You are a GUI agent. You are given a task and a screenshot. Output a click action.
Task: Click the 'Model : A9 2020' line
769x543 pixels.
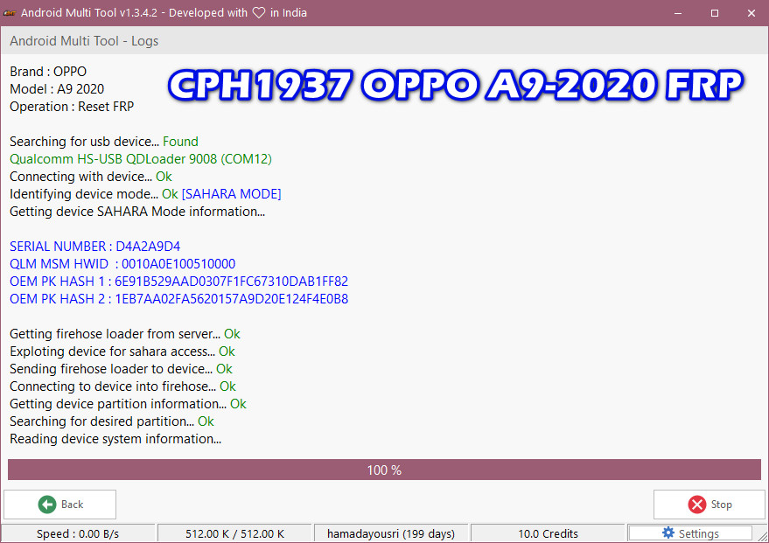tap(57, 89)
